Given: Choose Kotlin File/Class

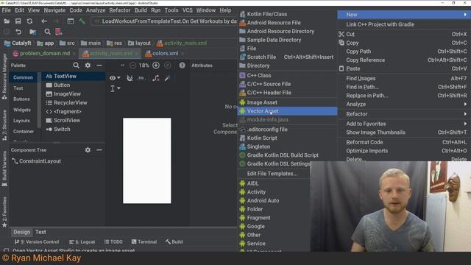Looking at the screenshot, I should (288, 14).
